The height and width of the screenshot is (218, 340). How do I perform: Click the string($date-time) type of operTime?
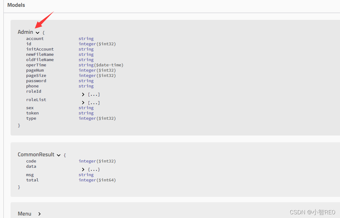tap(101, 65)
